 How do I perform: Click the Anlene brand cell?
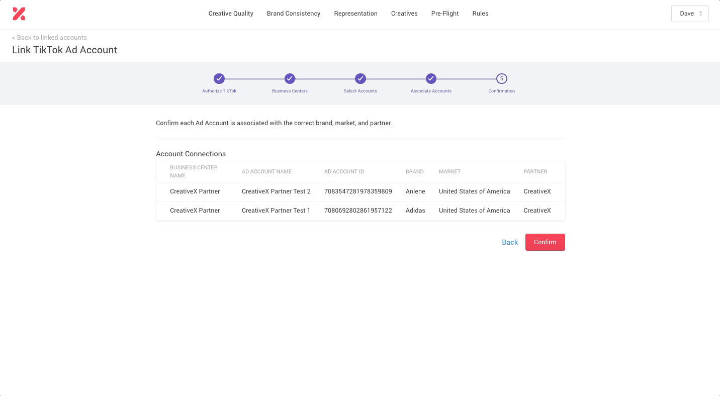click(415, 191)
